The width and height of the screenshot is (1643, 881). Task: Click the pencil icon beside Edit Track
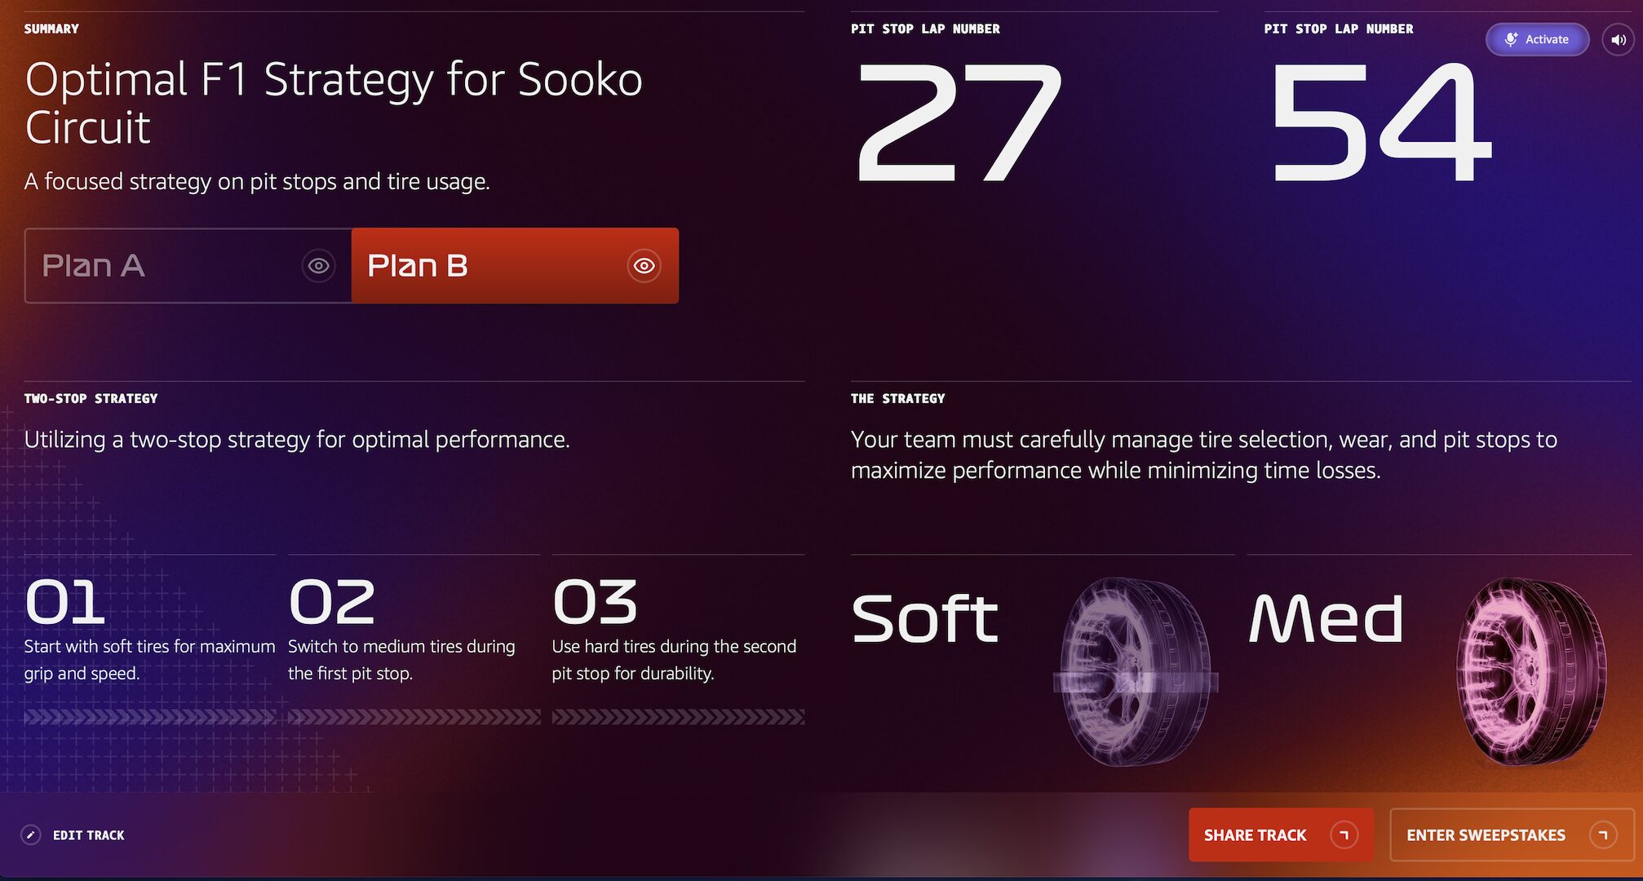point(31,835)
